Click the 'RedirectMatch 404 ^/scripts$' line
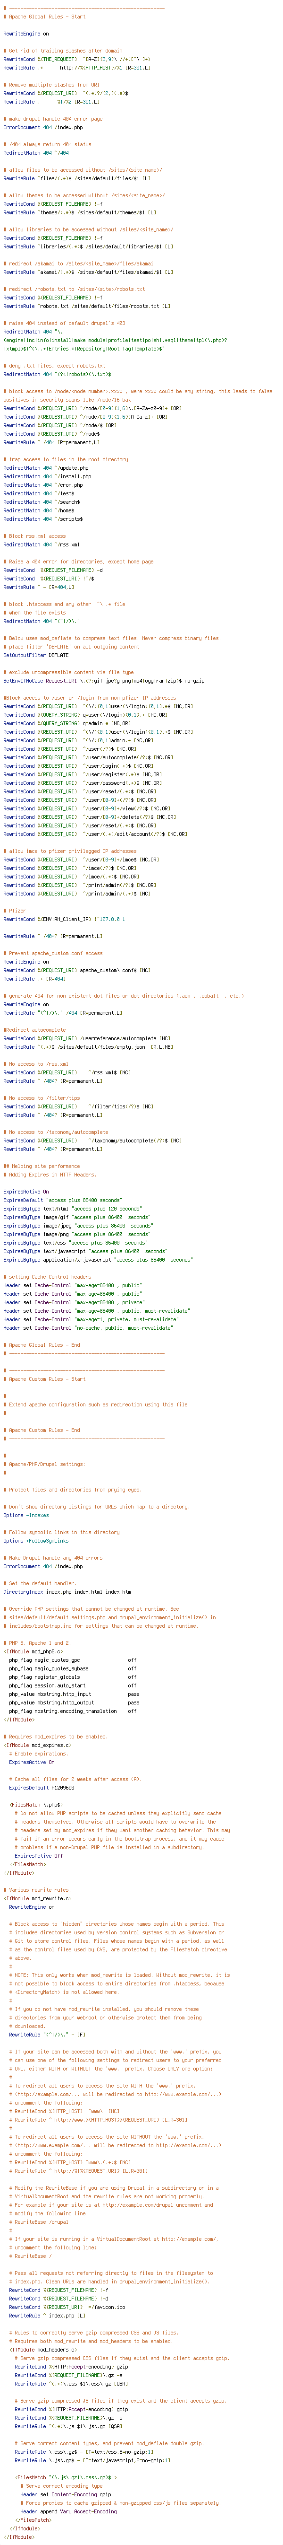The height and width of the screenshot is (2545, 283). [42, 520]
